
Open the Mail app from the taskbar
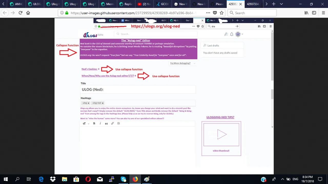100,179
